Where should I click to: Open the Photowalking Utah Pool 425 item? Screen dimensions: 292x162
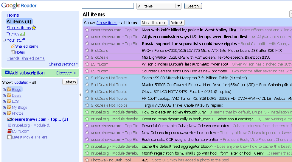pyautogui.click(x=187, y=160)
